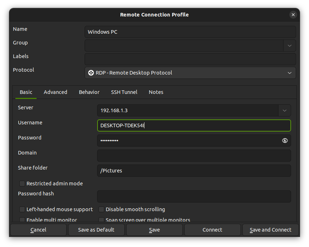This screenshot has height=247, width=309.
Task: Click the RDP protocol icon
Action: pos(91,73)
